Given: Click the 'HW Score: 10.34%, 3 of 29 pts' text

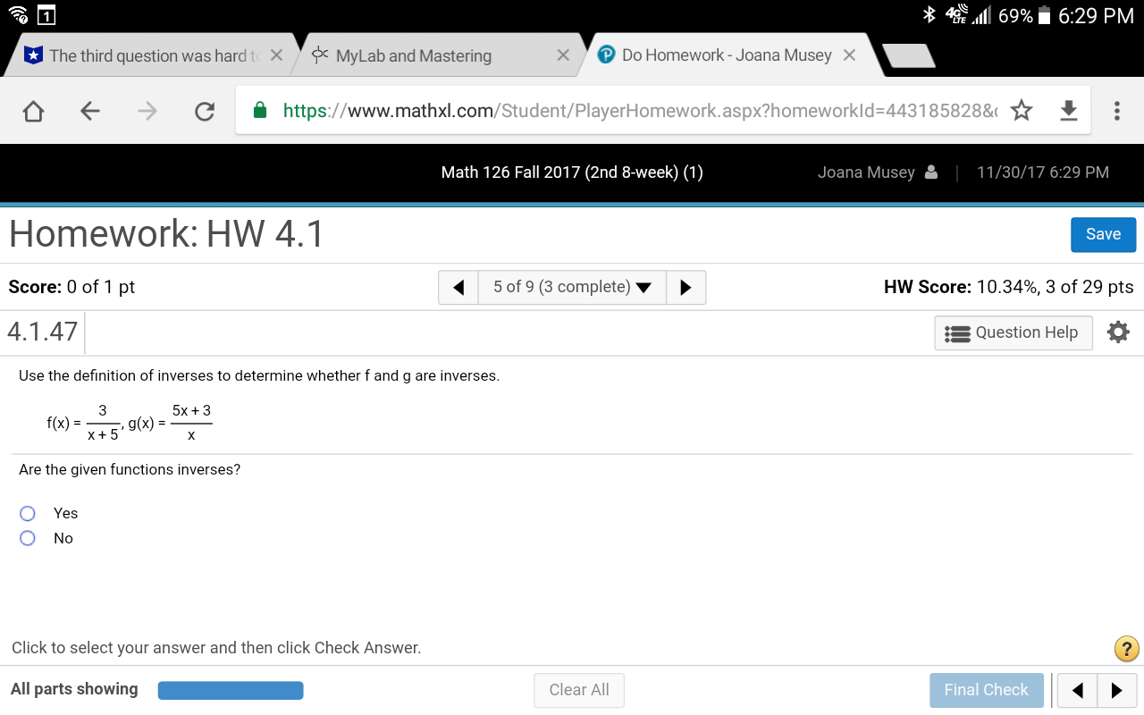Looking at the screenshot, I should point(1009,287).
